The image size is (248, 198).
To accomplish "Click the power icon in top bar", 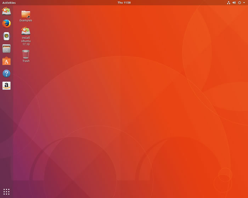I will (x=239, y=2).
